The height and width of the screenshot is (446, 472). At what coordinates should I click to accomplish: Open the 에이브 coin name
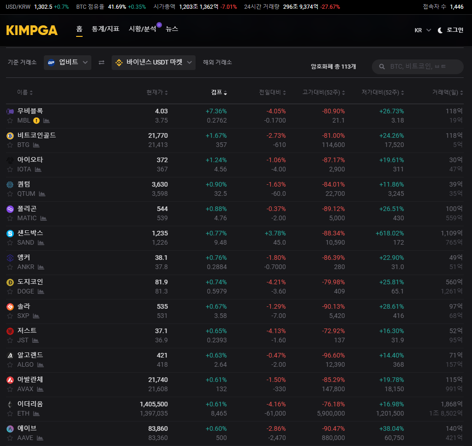pos(27,428)
